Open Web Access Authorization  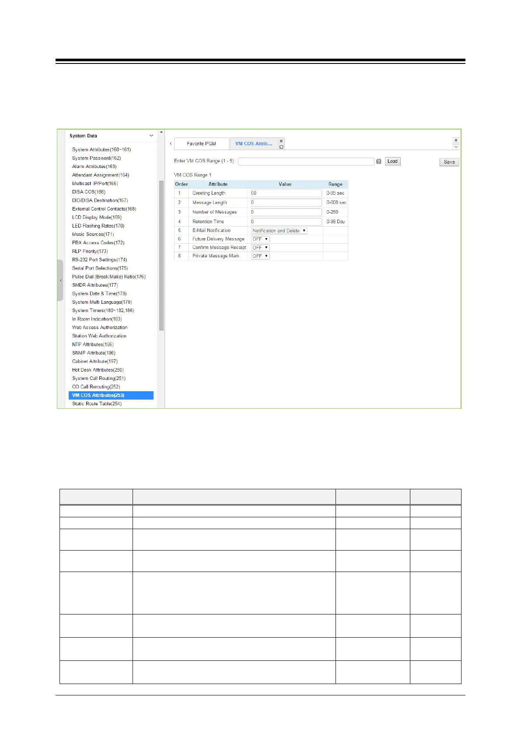point(100,327)
